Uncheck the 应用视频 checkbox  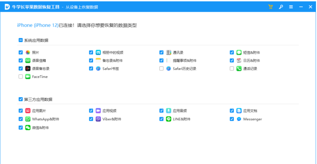click(91, 111)
